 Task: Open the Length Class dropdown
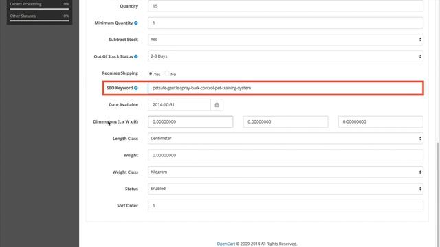point(285,139)
